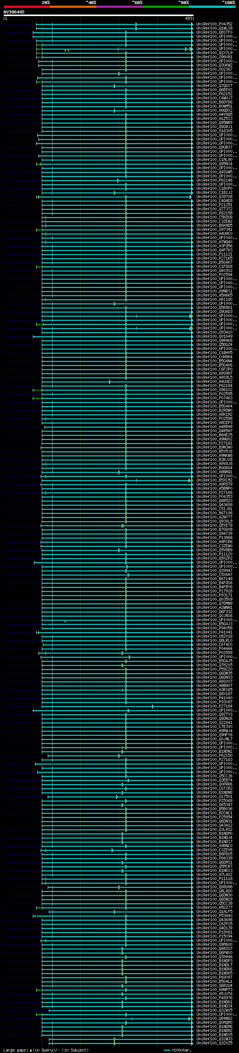This screenshot has width=239, height=1053.
Task: Open hit UniRef100_P04352
Action: coord(214,24)
